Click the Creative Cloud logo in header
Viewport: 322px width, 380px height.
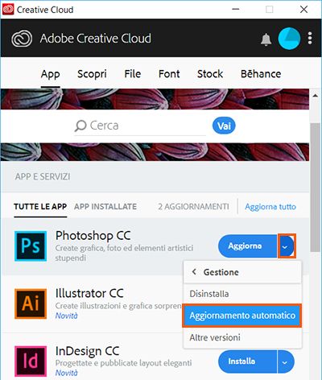pyautogui.click(x=22, y=39)
